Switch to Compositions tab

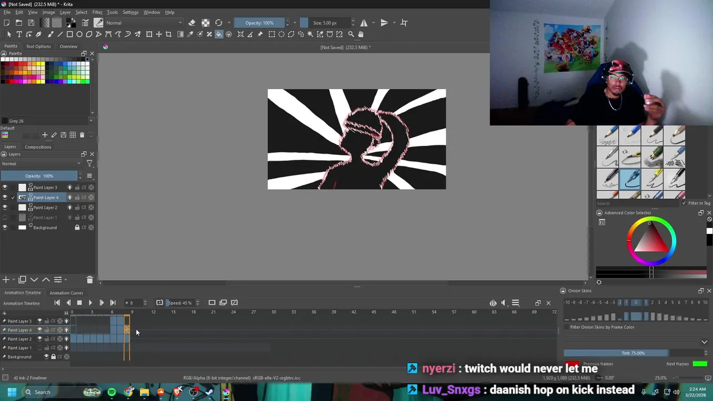[38, 147]
